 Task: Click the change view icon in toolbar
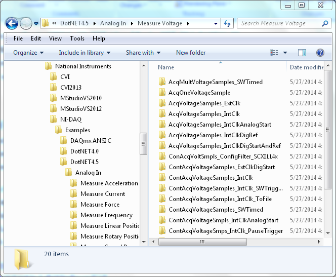click(274, 53)
